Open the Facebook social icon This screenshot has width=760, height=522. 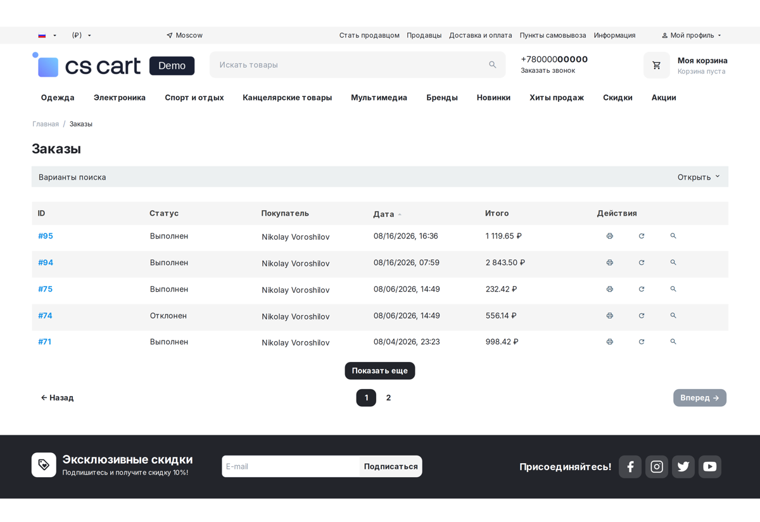630,467
